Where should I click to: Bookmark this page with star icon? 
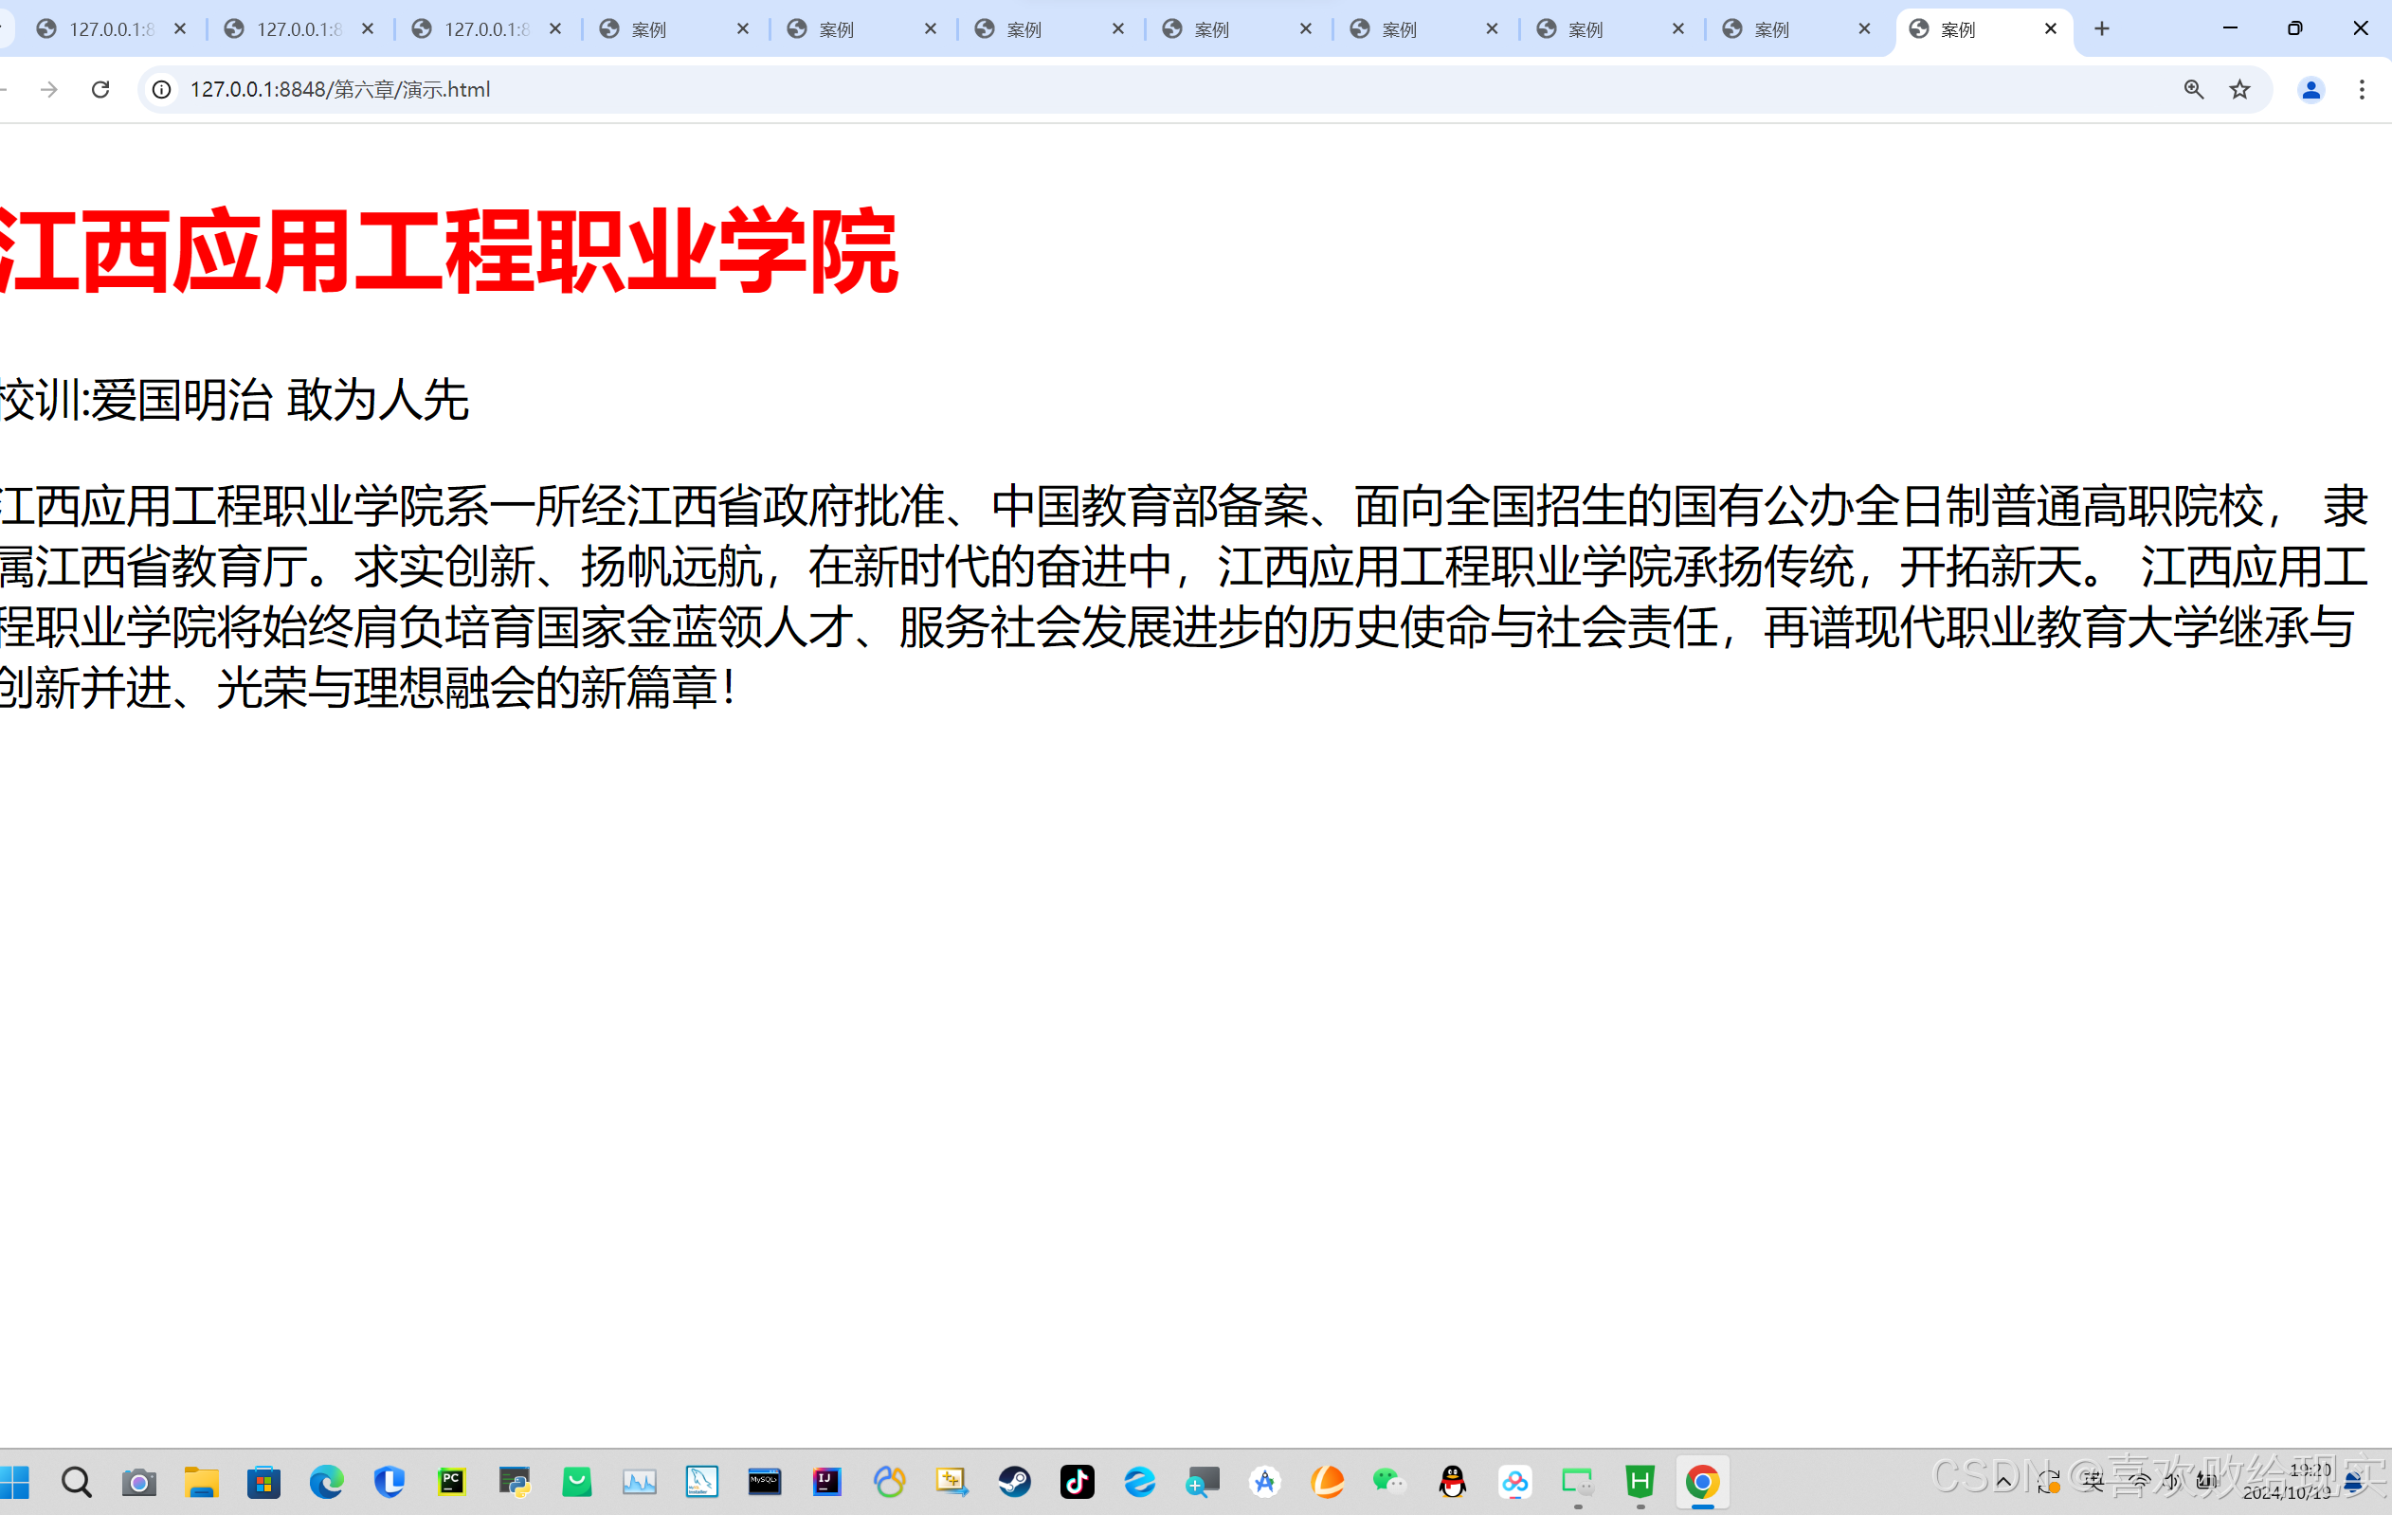click(x=2239, y=89)
